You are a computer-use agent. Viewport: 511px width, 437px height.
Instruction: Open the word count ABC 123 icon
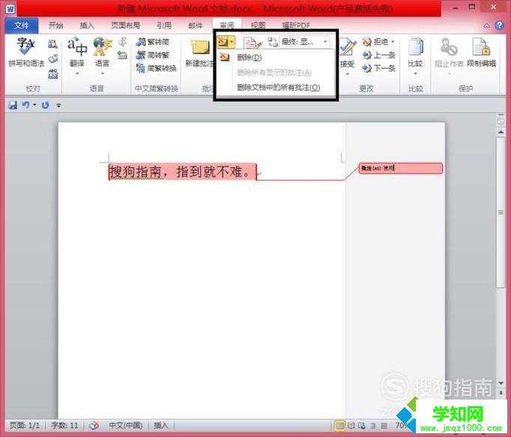(x=52, y=73)
